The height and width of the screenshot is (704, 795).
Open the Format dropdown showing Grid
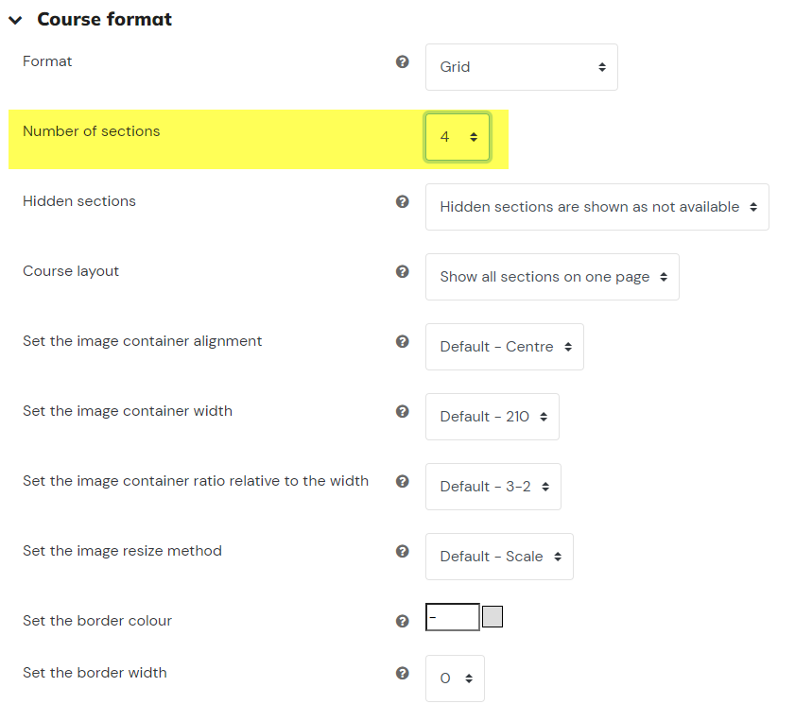point(521,67)
